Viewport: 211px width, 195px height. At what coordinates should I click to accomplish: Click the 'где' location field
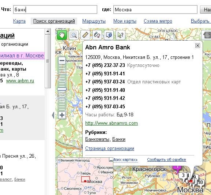pyautogui.click(x=155, y=10)
